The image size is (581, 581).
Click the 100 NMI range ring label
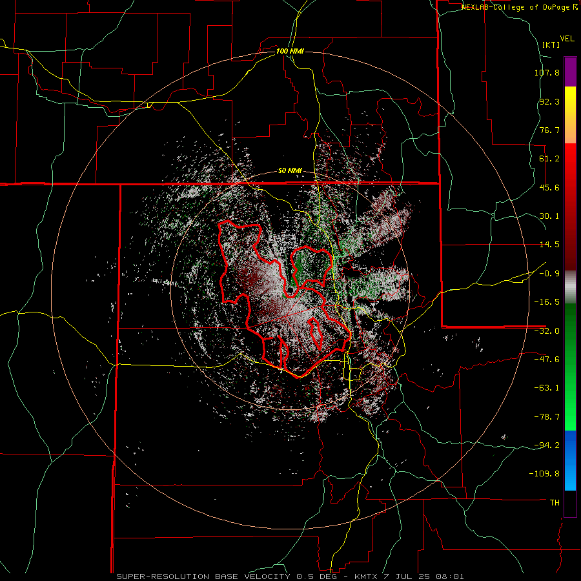click(290, 51)
